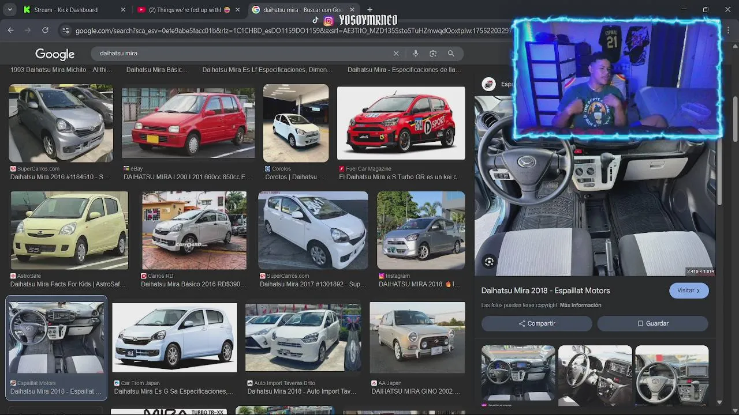Click the browser forward arrow
739x415 pixels.
point(28,31)
